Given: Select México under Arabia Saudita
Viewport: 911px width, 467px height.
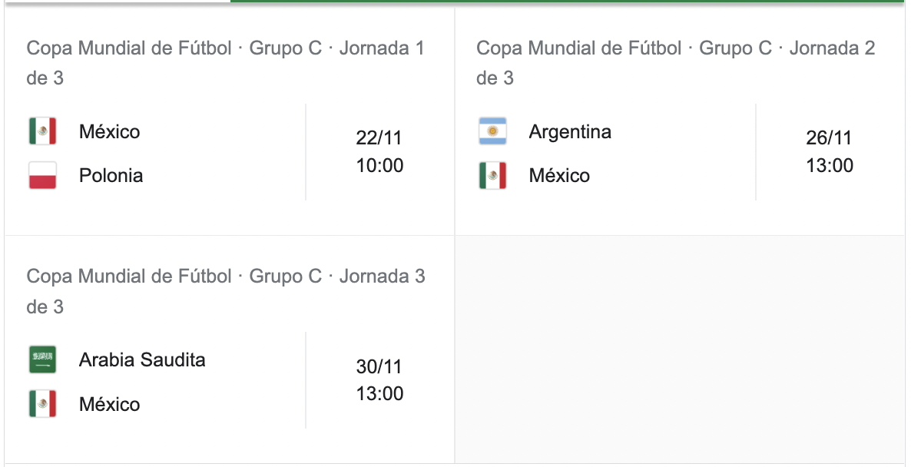Looking at the screenshot, I should click(109, 404).
